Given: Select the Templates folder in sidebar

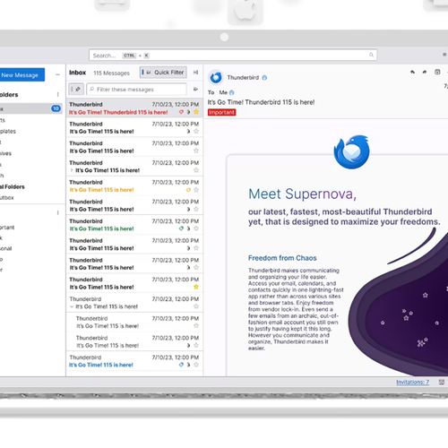Looking at the screenshot, I should click(8, 132).
